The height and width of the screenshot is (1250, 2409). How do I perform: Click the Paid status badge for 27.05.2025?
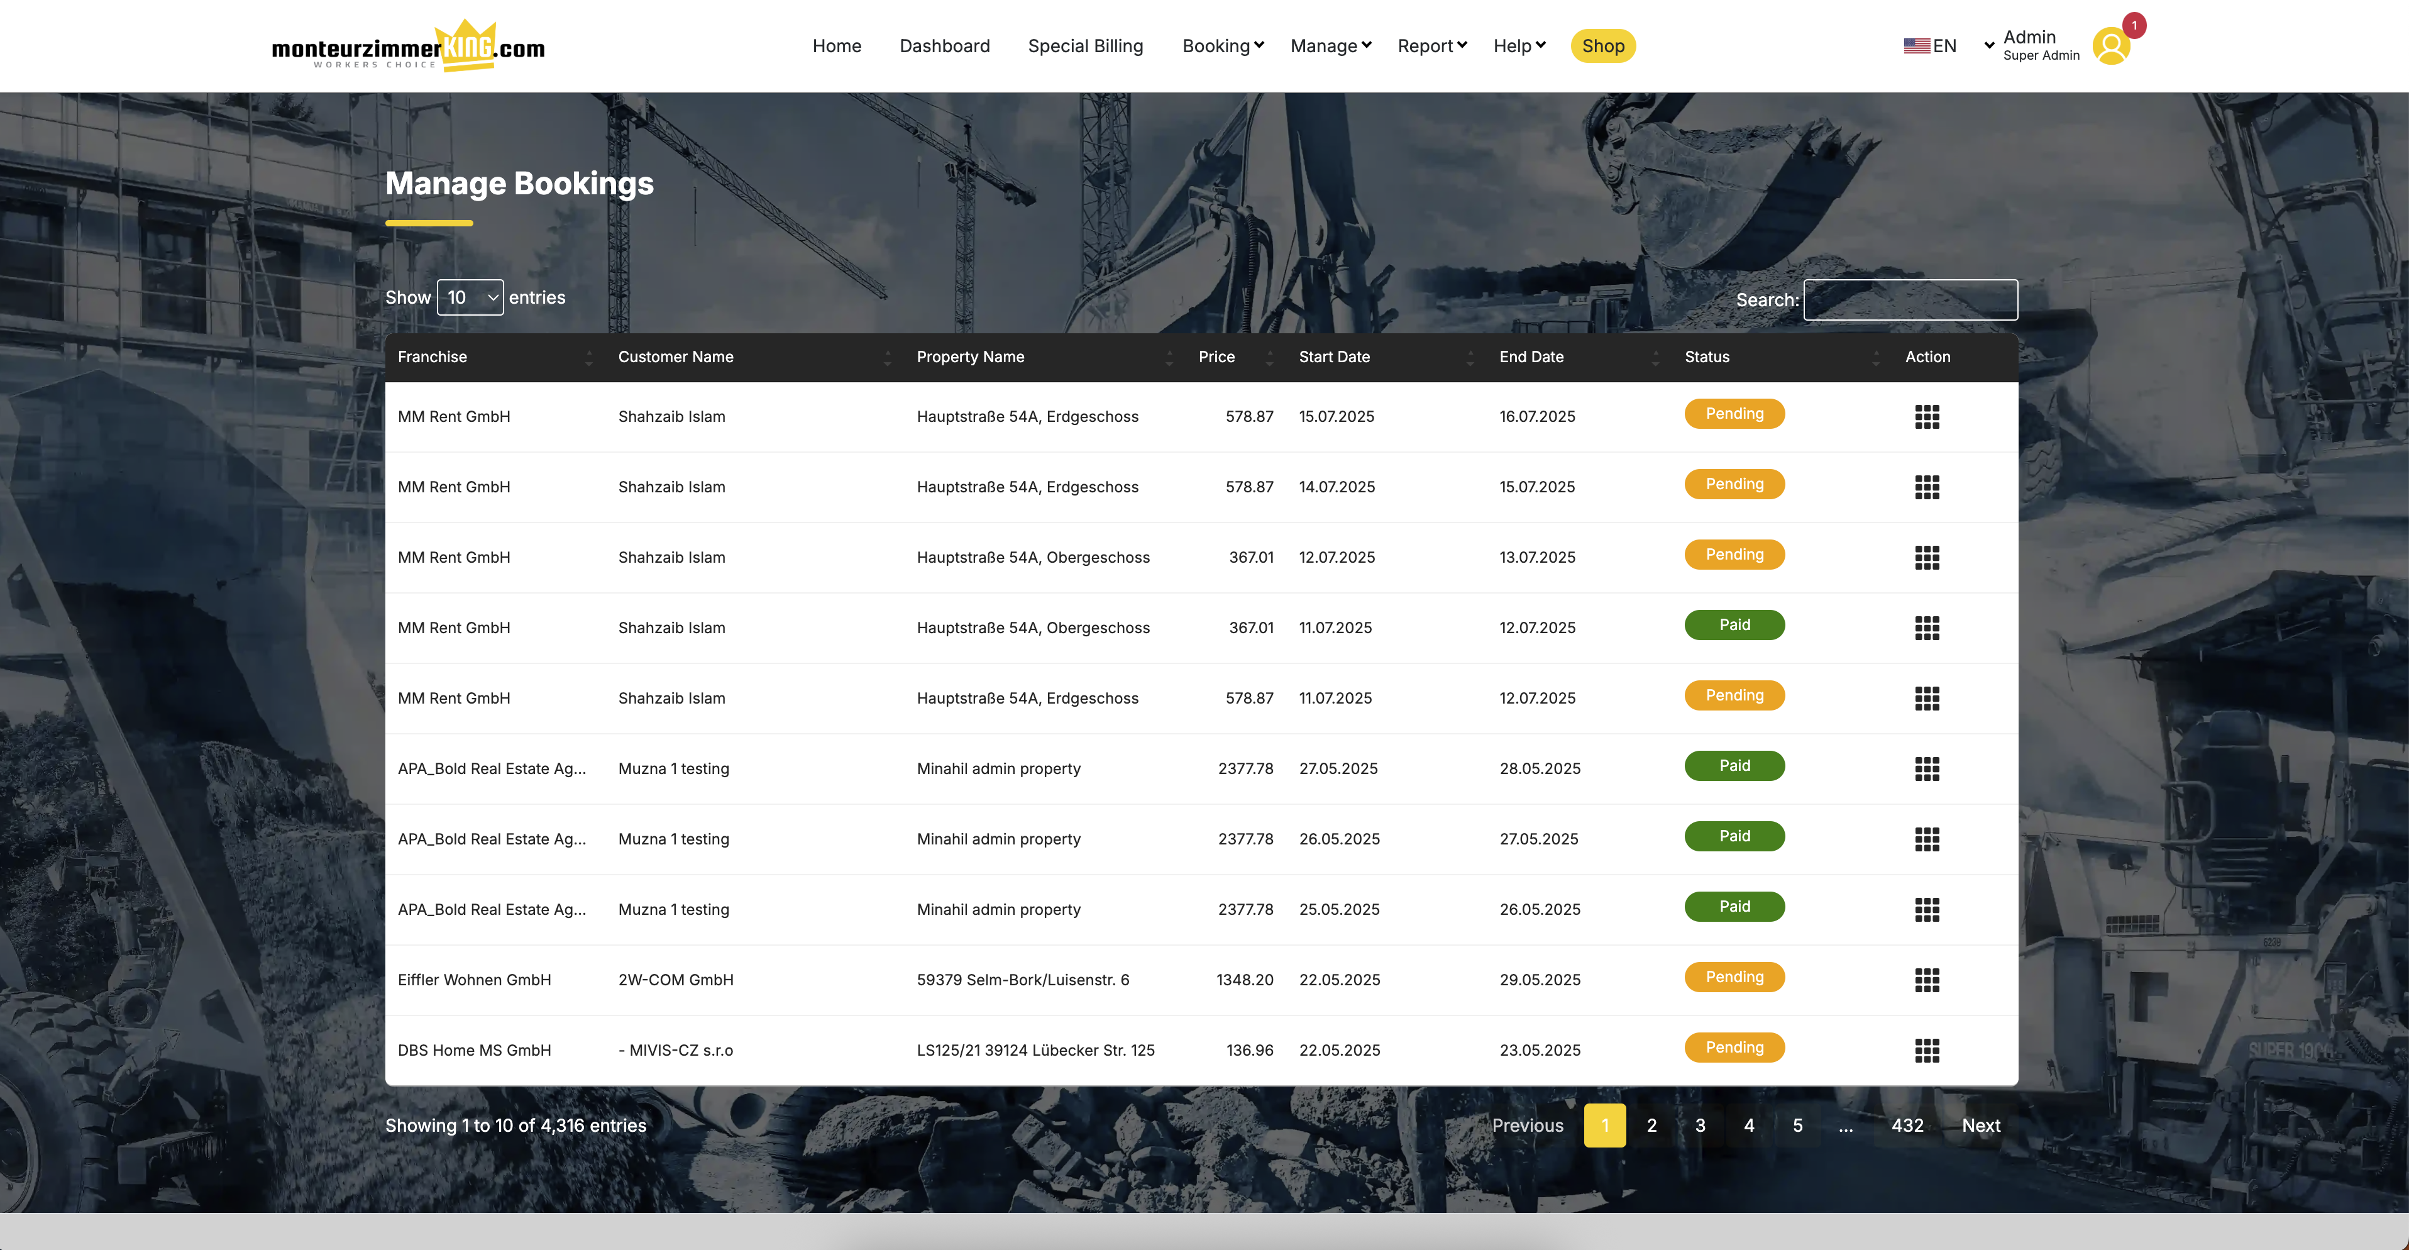click(1734, 765)
